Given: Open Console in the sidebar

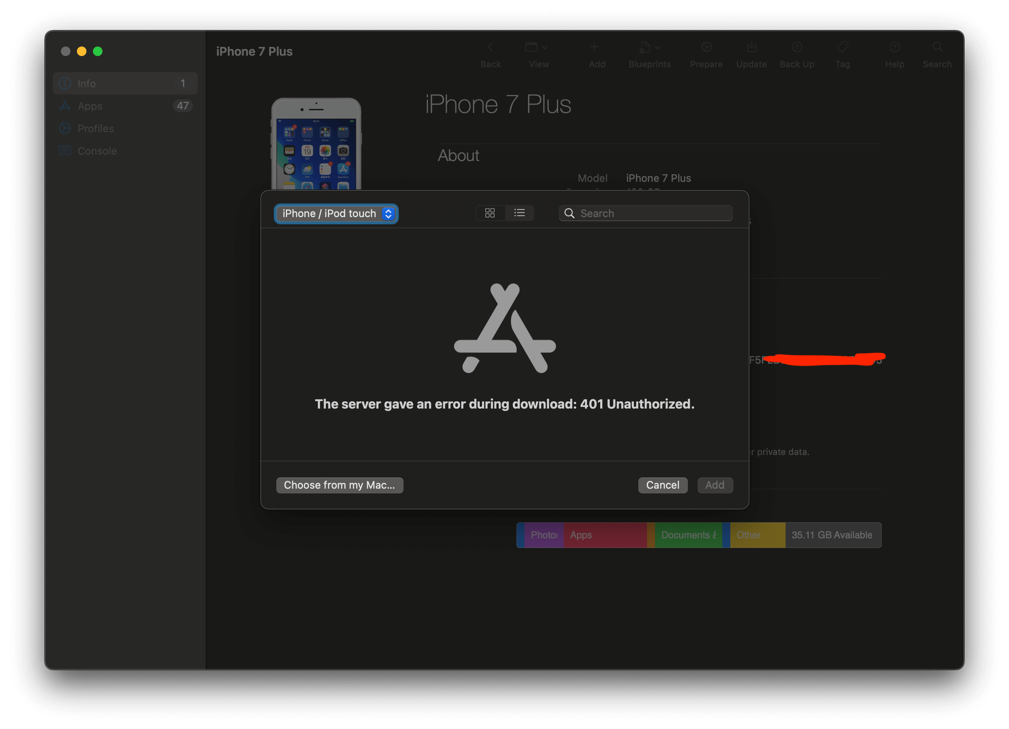Looking at the screenshot, I should click(96, 151).
